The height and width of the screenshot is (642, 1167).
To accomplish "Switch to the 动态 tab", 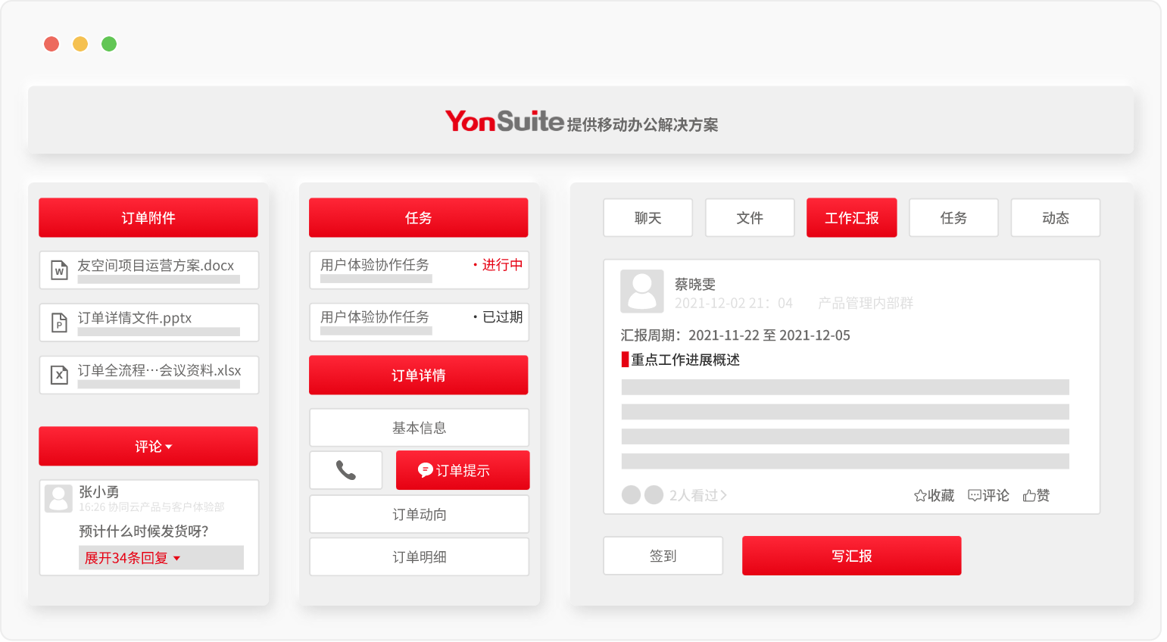I will tap(1055, 218).
